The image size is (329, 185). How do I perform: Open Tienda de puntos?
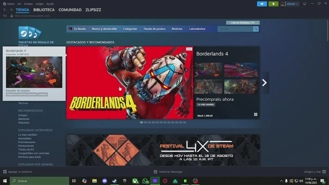point(154,29)
